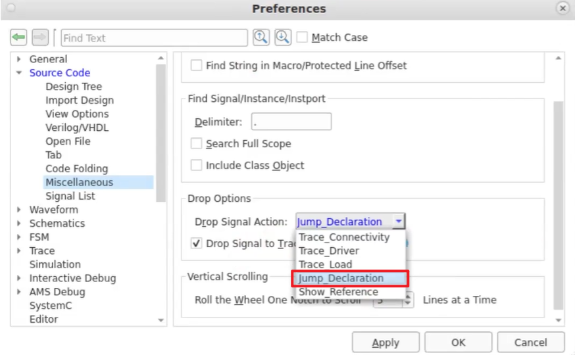
Task: Toggle Search Full Scope checkbox
Action: 196,143
